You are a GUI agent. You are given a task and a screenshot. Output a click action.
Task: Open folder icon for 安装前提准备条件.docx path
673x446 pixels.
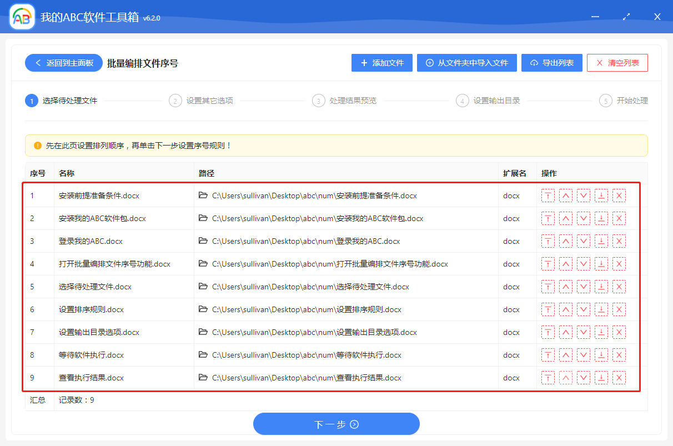[203, 196]
